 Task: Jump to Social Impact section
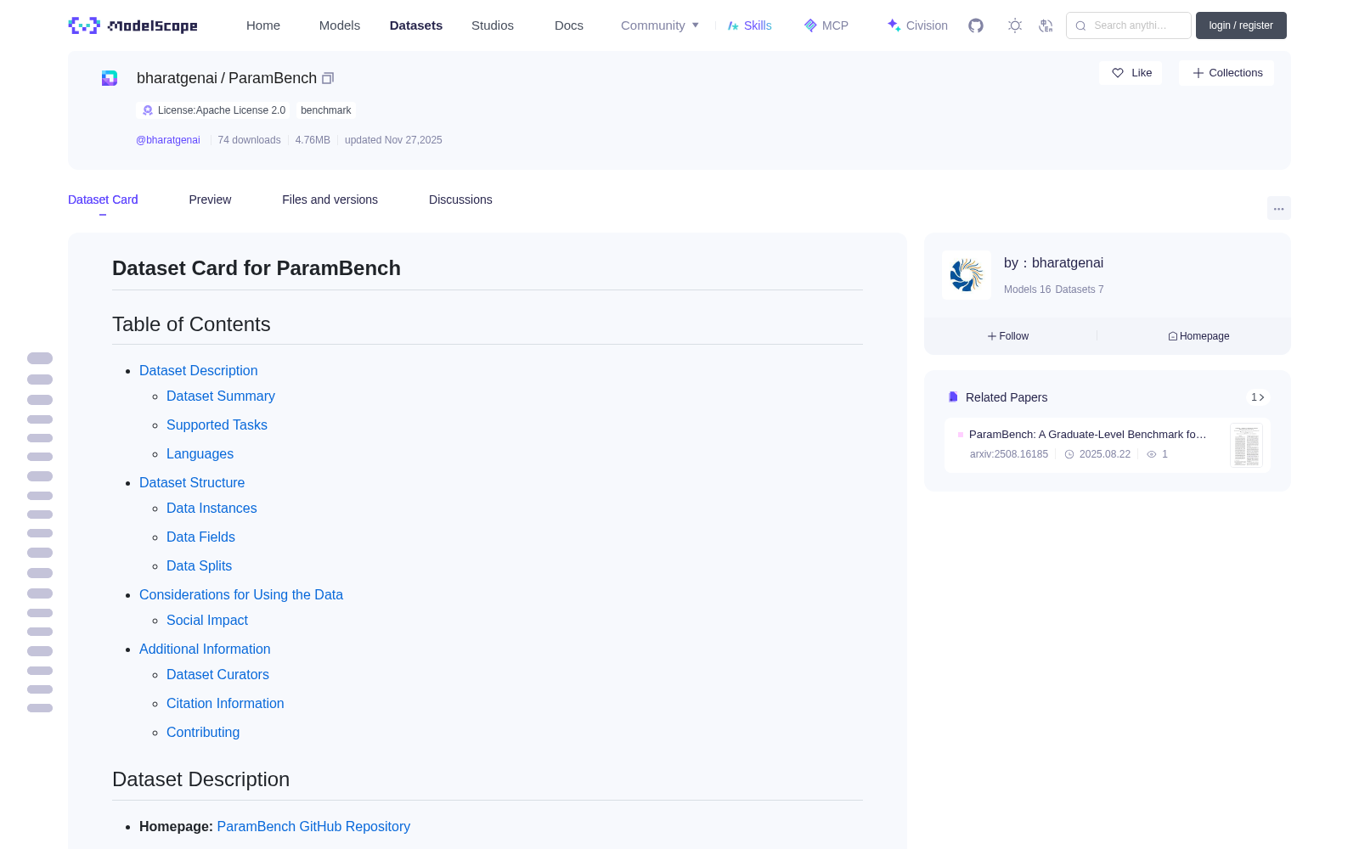coord(207,620)
